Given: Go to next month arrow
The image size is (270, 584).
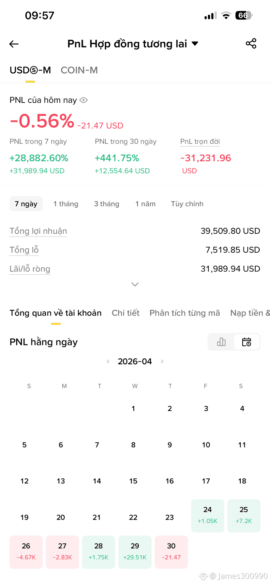Looking at the screenshot, I should pyautogui.click(x=162, y=361).
